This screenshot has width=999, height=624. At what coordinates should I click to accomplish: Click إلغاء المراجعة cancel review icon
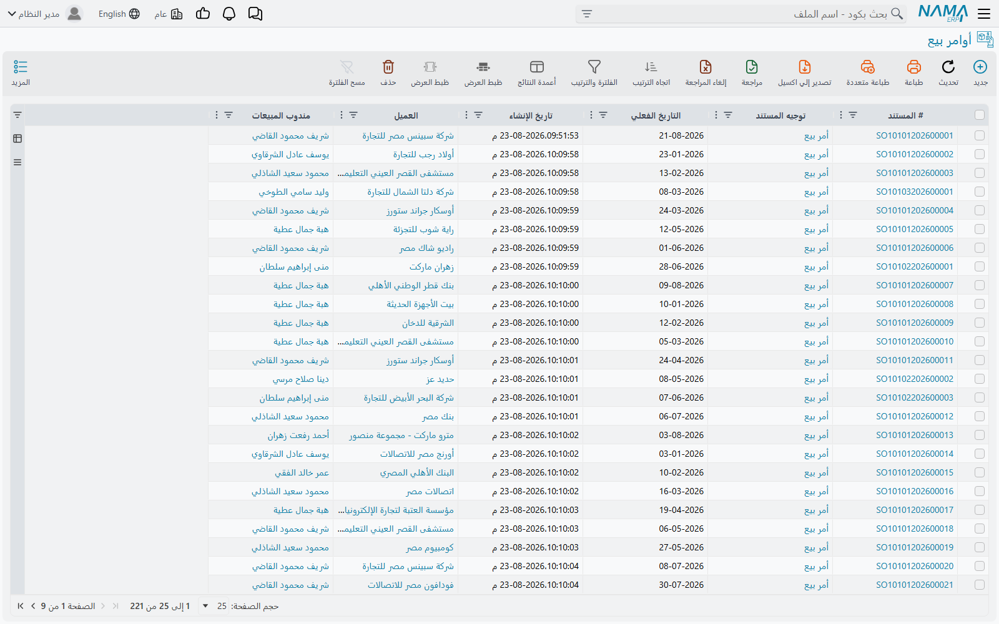pyautogui.click(x=706, y=72)
